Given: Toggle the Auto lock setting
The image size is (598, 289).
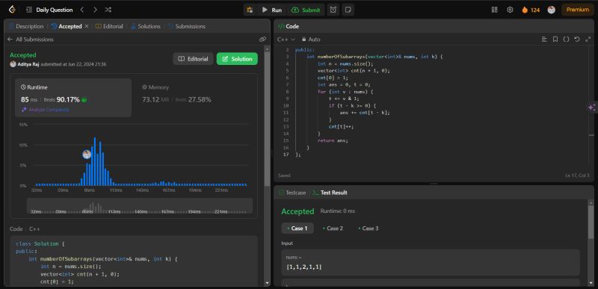Looking at the screenshot, I should [311, 40].
